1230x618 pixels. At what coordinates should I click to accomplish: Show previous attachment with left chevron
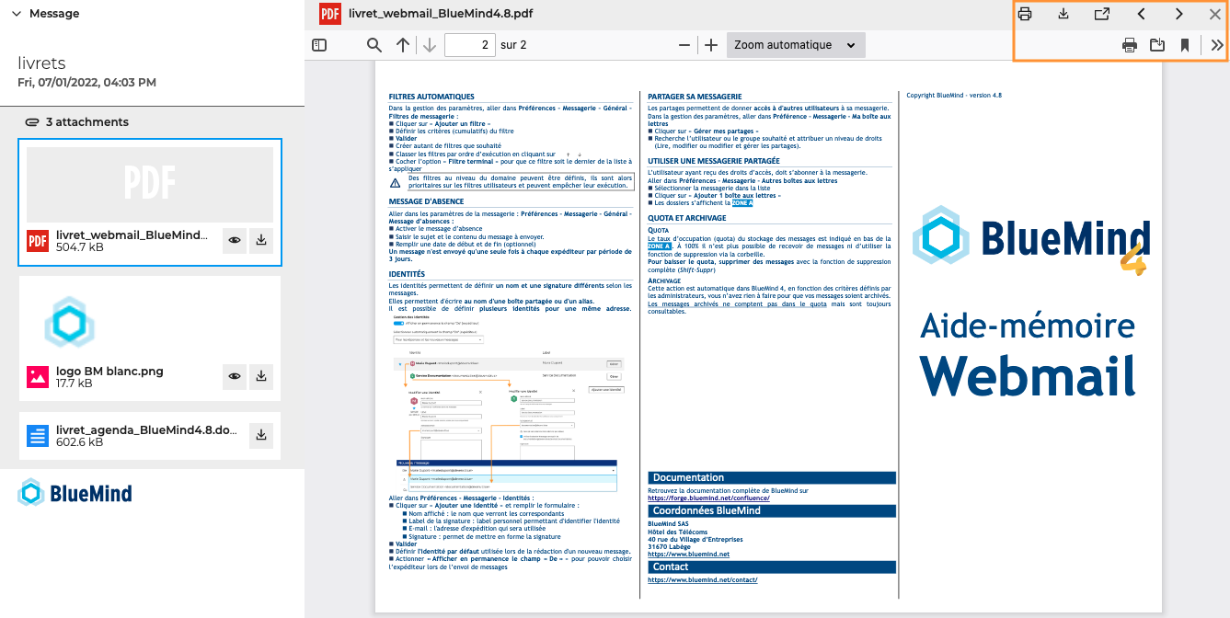[x=1141, y=14]
